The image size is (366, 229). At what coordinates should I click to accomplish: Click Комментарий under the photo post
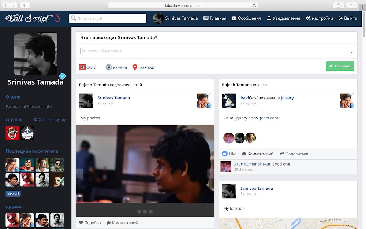(122, 223)
